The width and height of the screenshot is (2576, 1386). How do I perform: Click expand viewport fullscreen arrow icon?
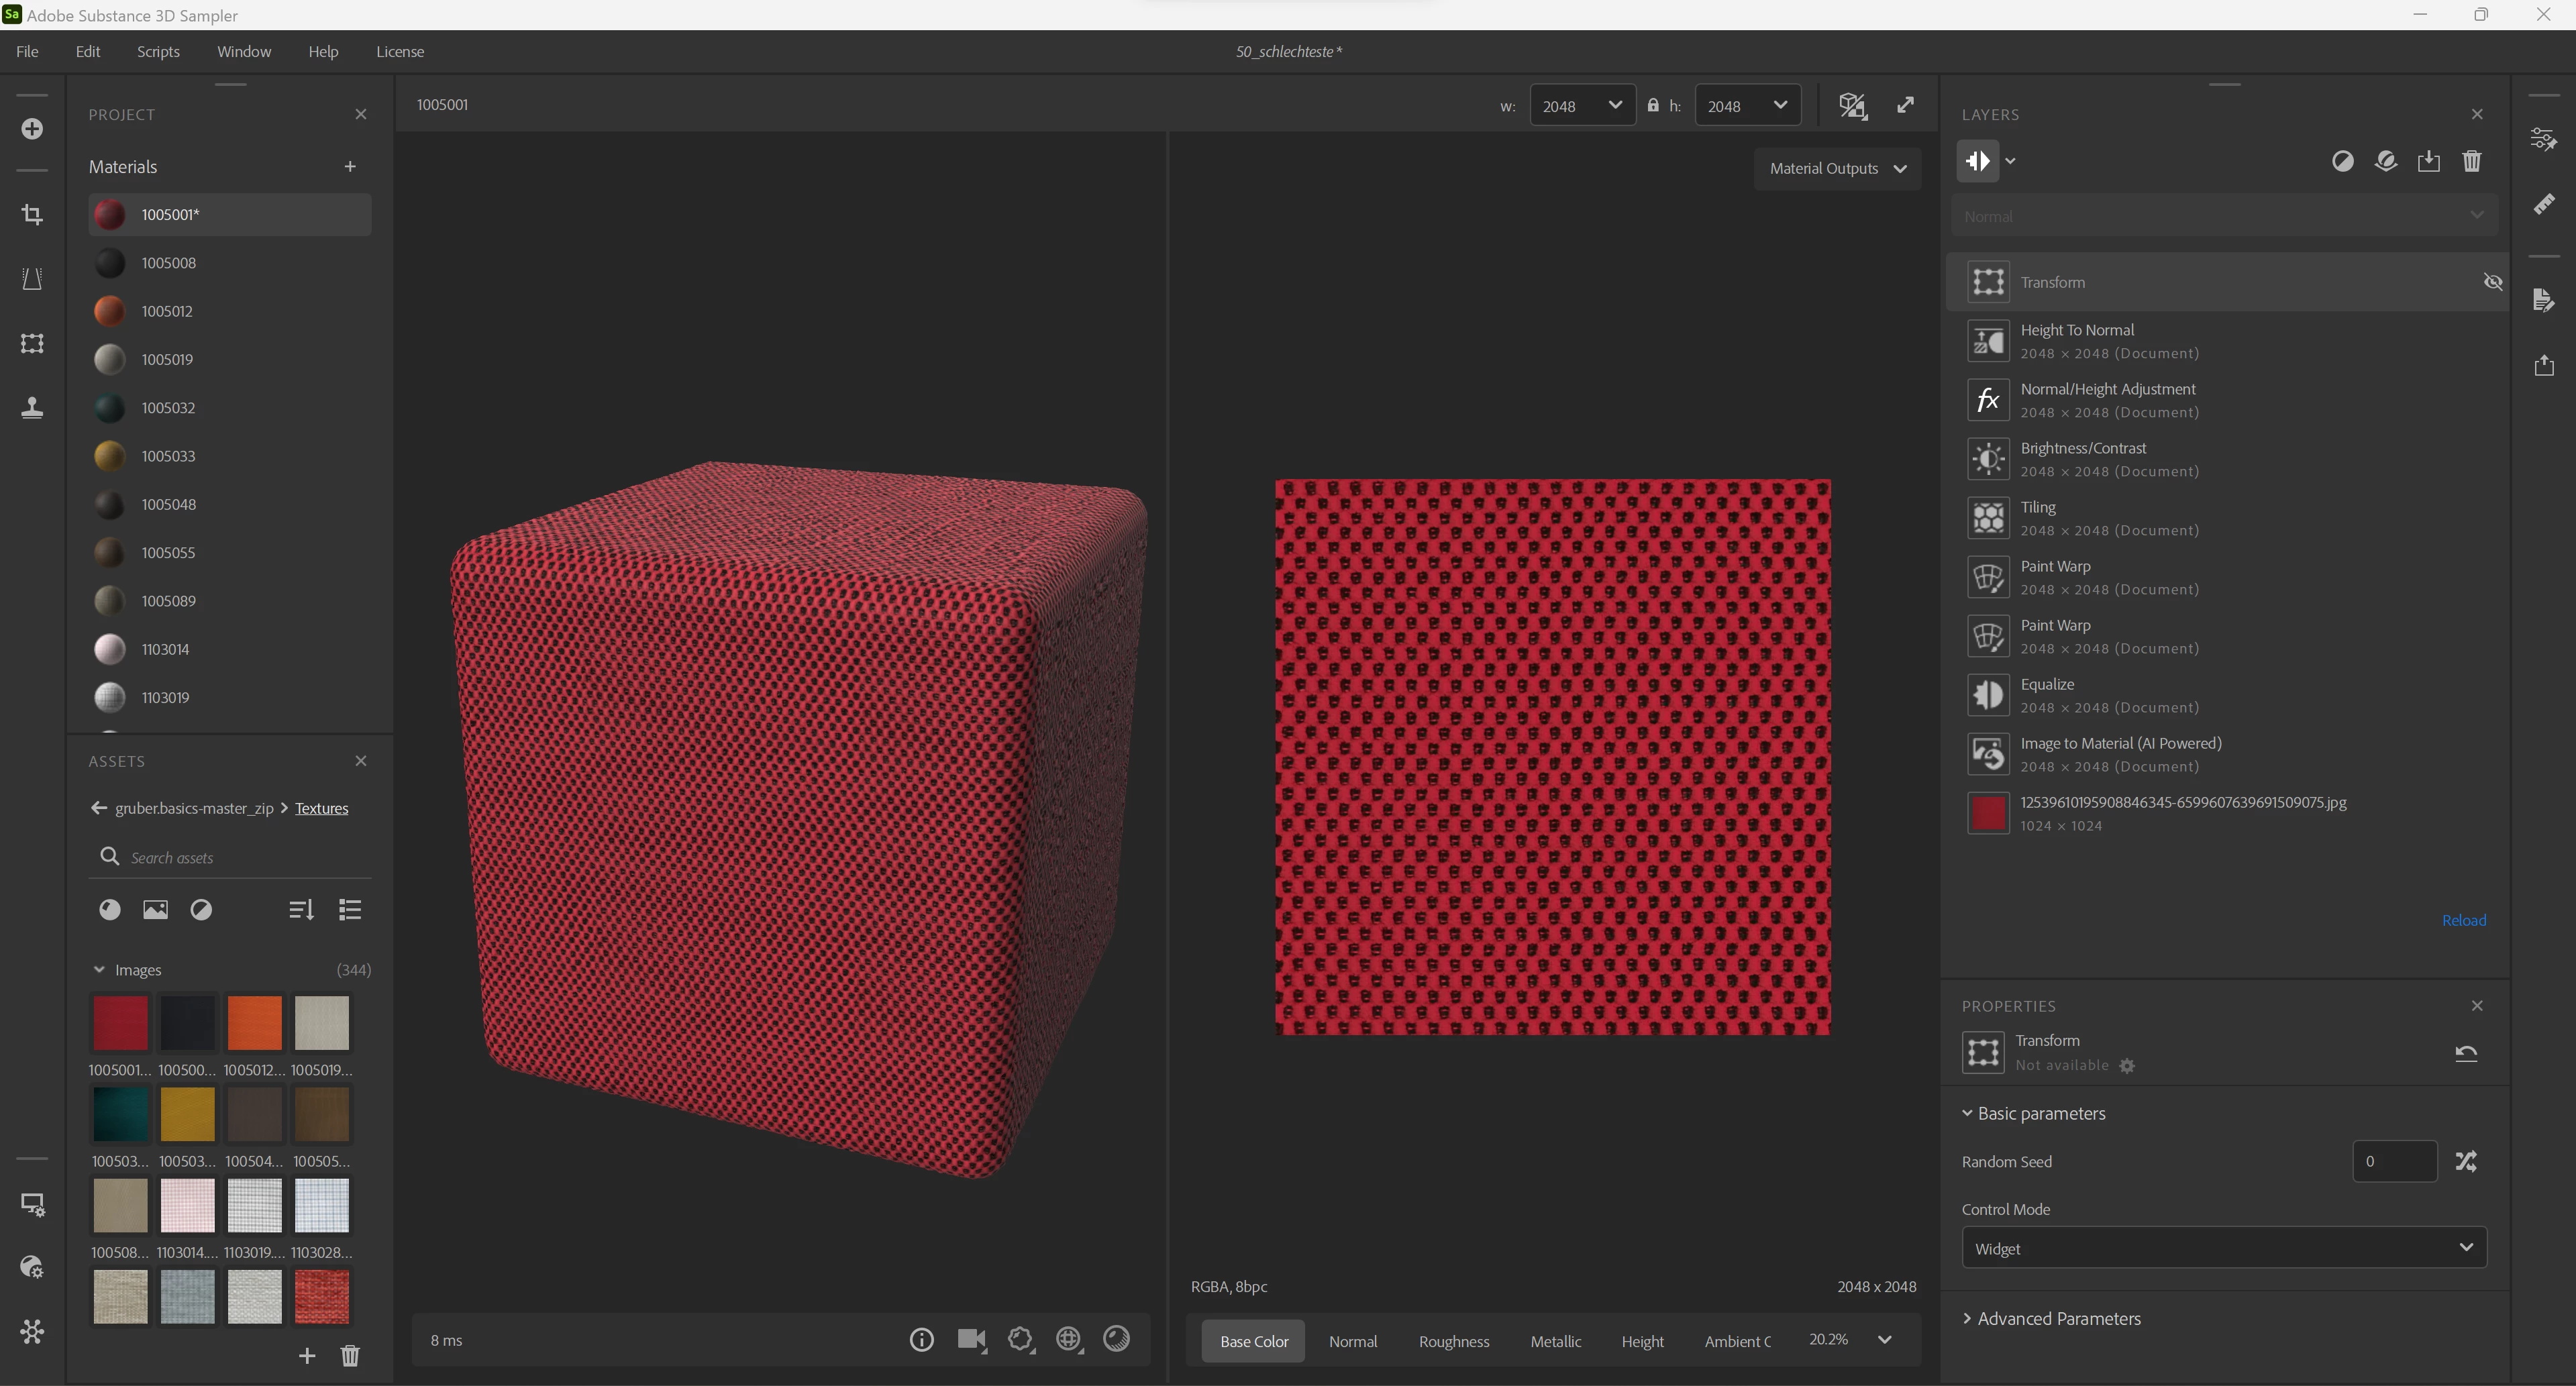point(1905,105)
